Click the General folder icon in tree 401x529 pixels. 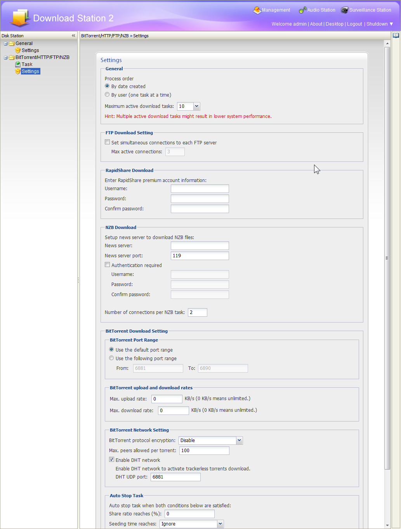click(12, 43)
